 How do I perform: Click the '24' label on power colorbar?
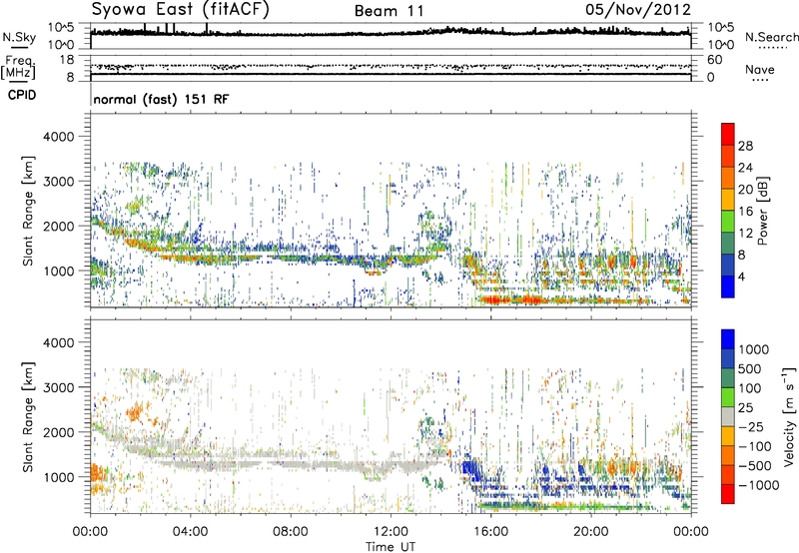coord(745,168)
